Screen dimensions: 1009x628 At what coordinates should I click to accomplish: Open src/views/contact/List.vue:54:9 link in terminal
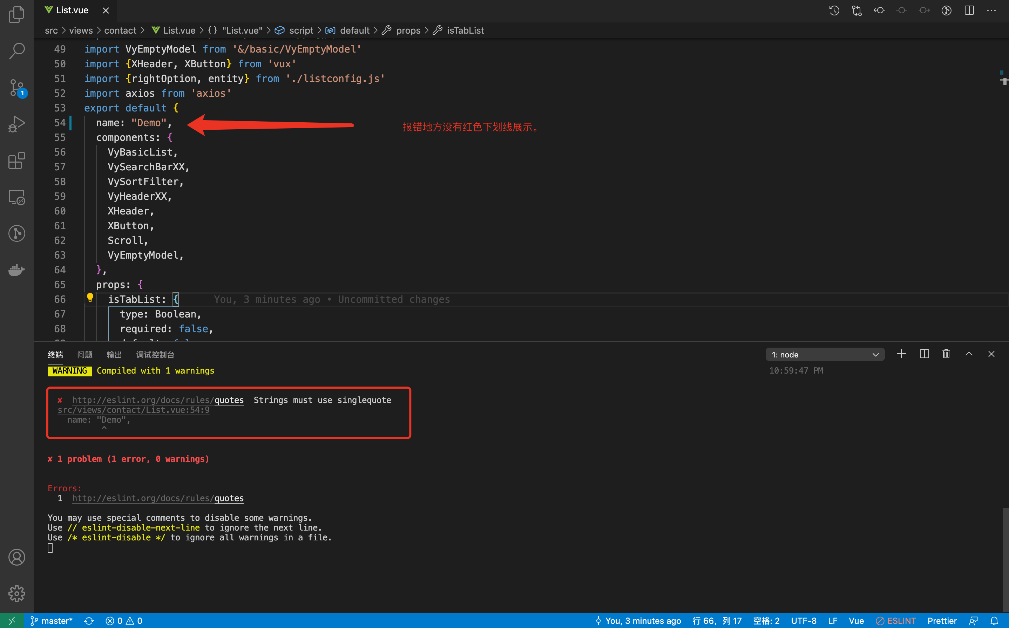133,410
